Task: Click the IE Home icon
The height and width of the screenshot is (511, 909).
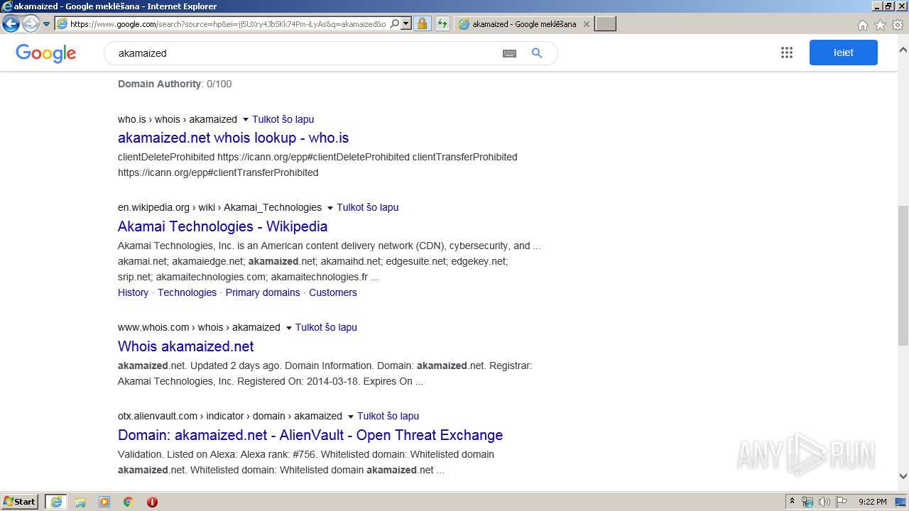Action: coord(862,25)
